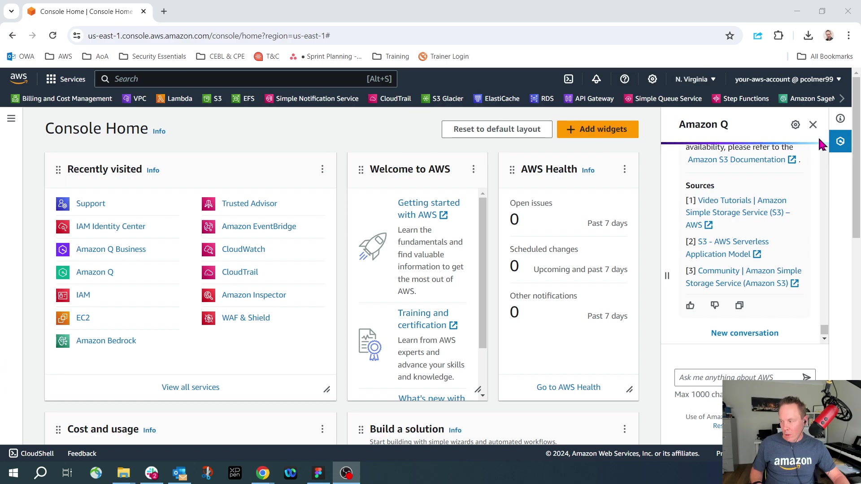This screenshot has width=861, height=484.
Task: Click the Amazon Q conversation scrollbar thumb
Action: click(x=824, y=329)
